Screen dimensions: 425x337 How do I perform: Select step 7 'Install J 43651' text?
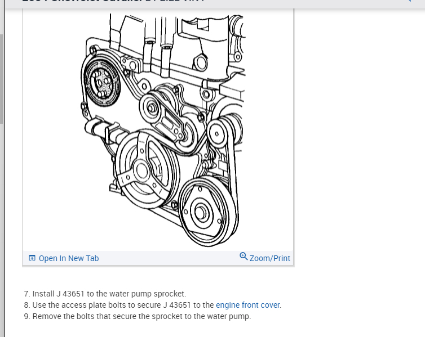pyautogui.click(x=105, y=294)
